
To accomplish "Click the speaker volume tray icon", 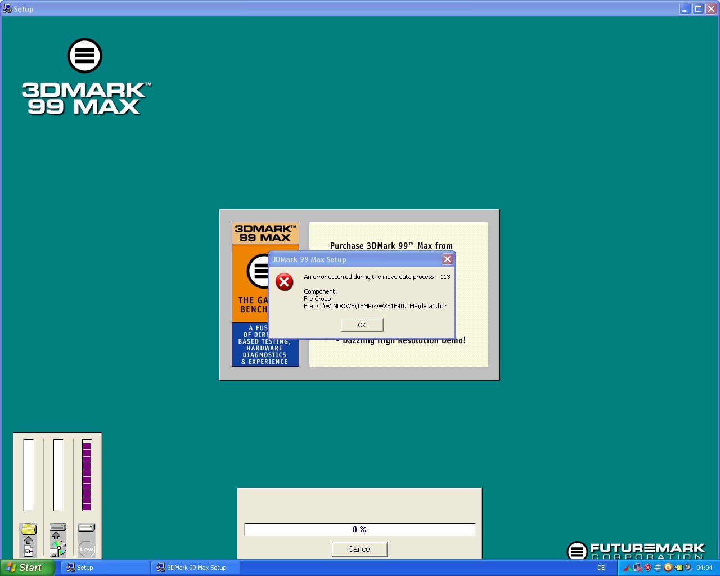I will click(688, 568).
